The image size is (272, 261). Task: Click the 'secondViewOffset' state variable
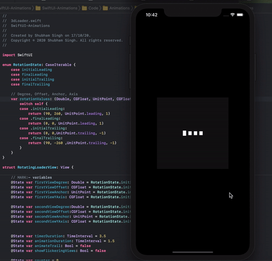52,212
